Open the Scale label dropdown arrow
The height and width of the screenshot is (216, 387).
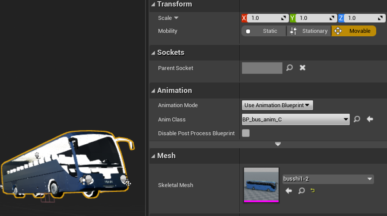pyautogui.click(x=176, y=18)
